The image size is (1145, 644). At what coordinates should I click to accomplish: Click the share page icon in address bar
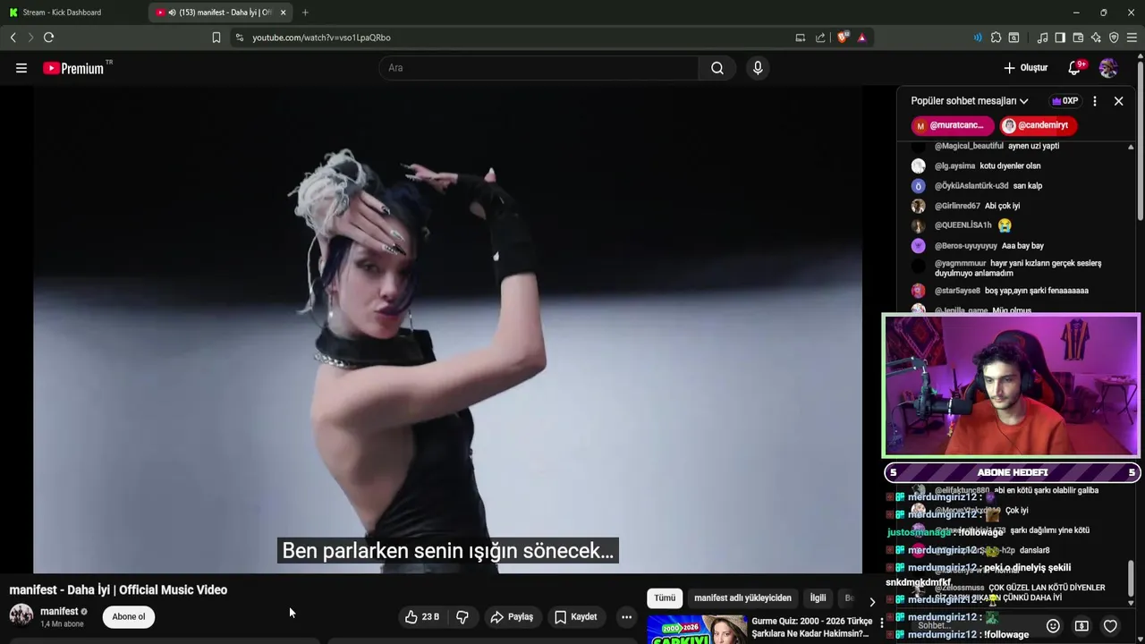820,38
